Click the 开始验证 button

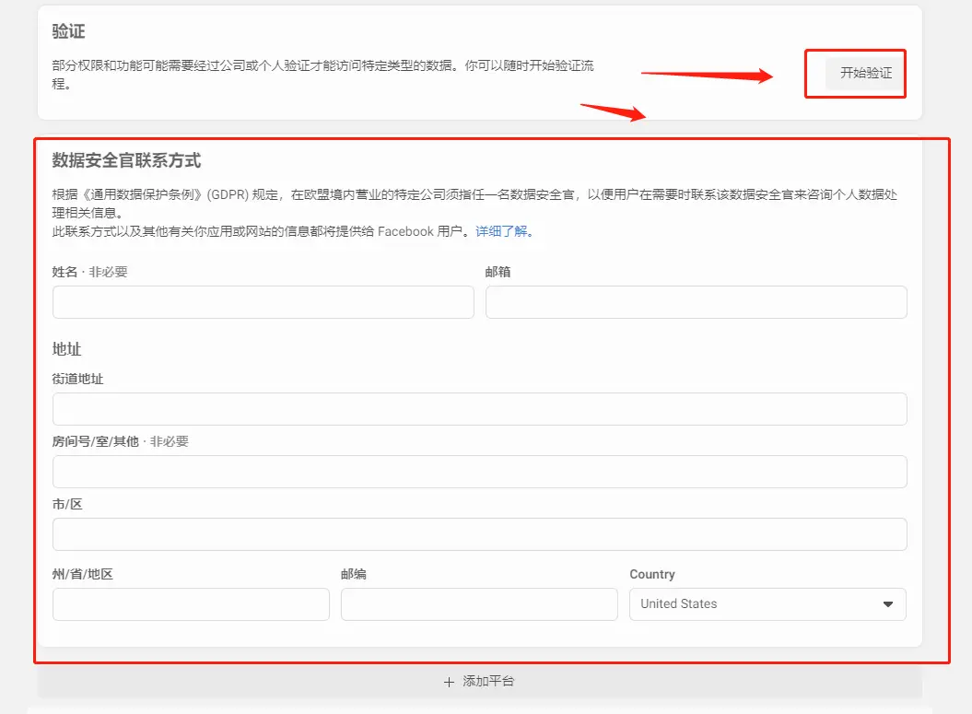click(x=865, y=73)
